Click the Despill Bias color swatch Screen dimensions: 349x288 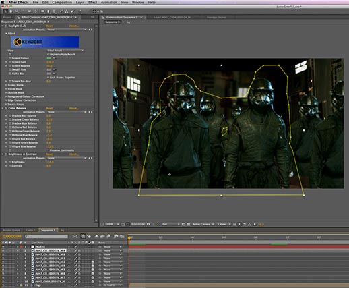[49, 69]
